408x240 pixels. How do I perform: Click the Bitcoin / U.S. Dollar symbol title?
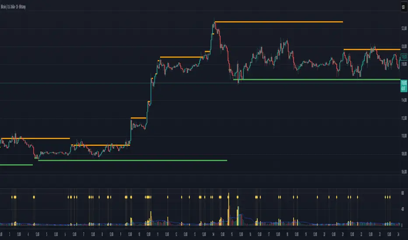(x=13, y=7)
